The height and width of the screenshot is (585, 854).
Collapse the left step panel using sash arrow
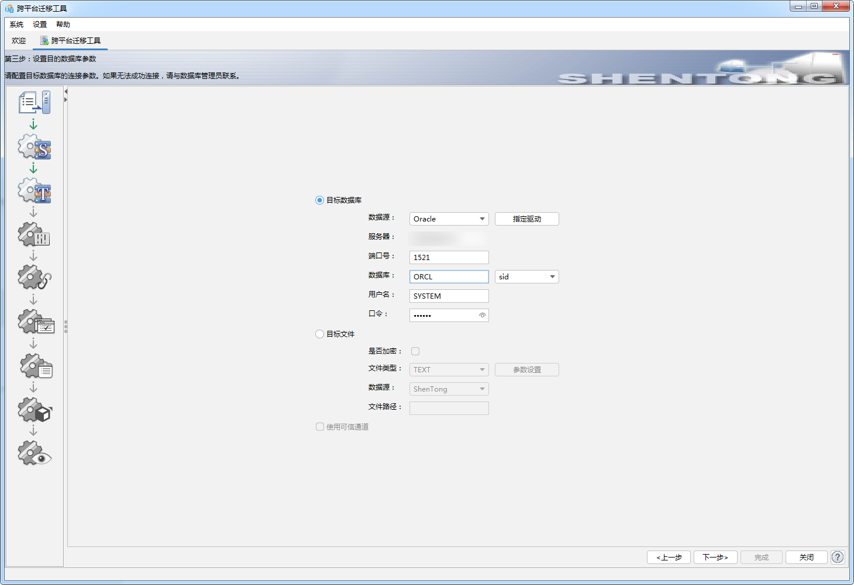coord(66,92)
